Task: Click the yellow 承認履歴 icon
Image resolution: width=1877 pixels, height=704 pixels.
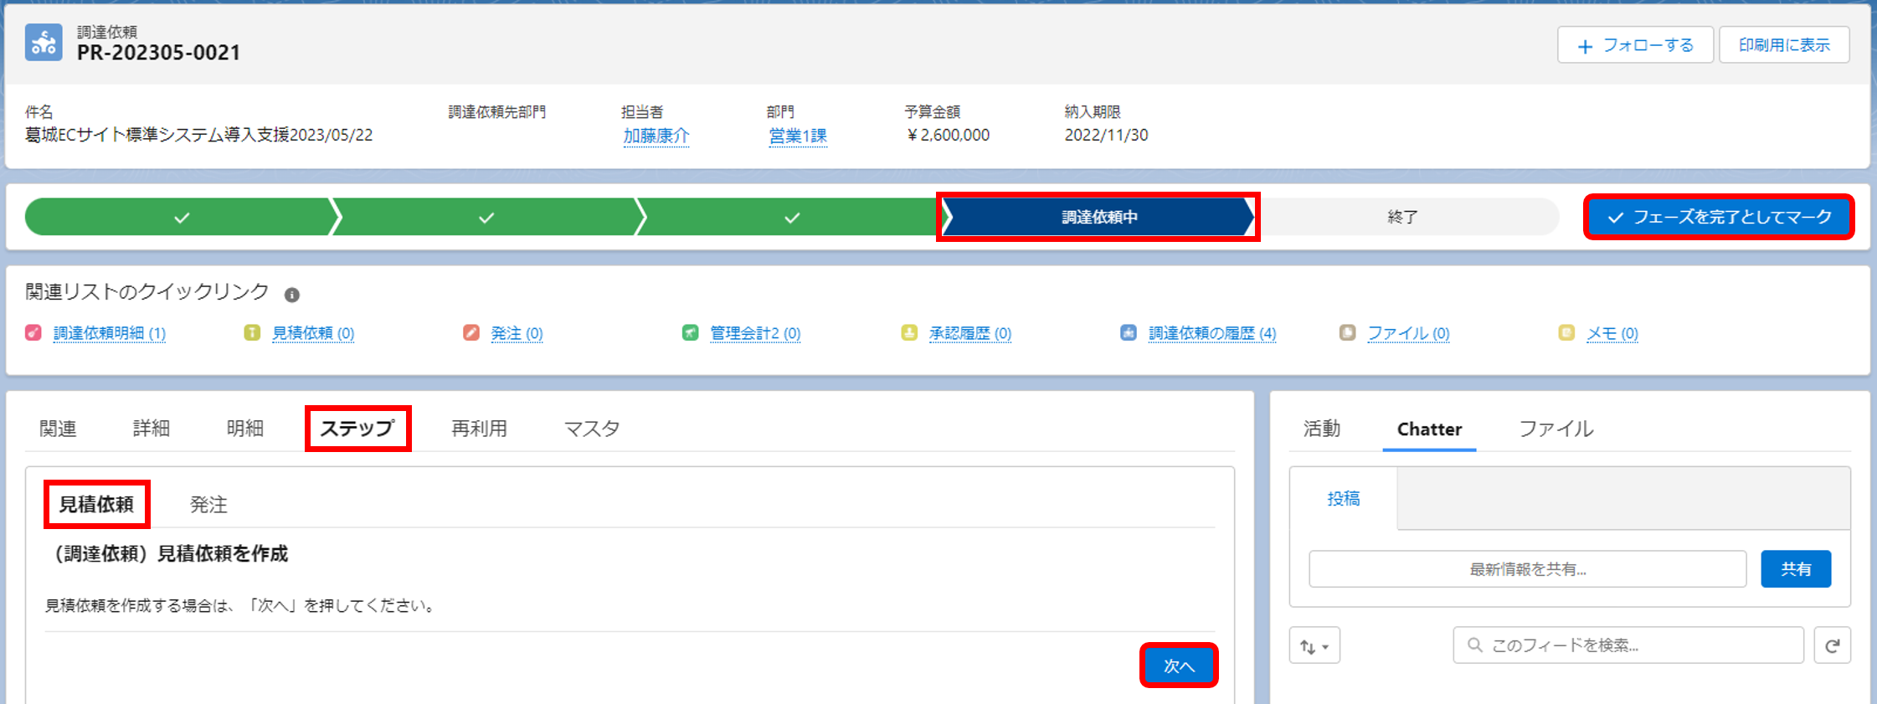Action: pos(909,333)
